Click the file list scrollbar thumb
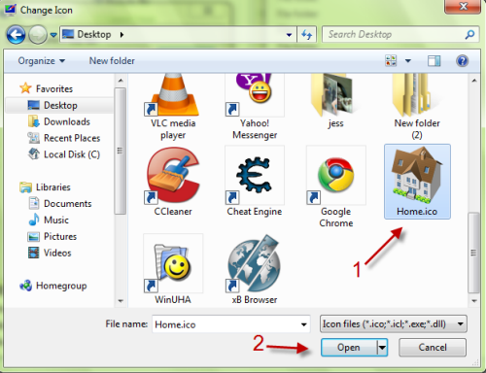This screenshot has height=373, width=486. 474,253
